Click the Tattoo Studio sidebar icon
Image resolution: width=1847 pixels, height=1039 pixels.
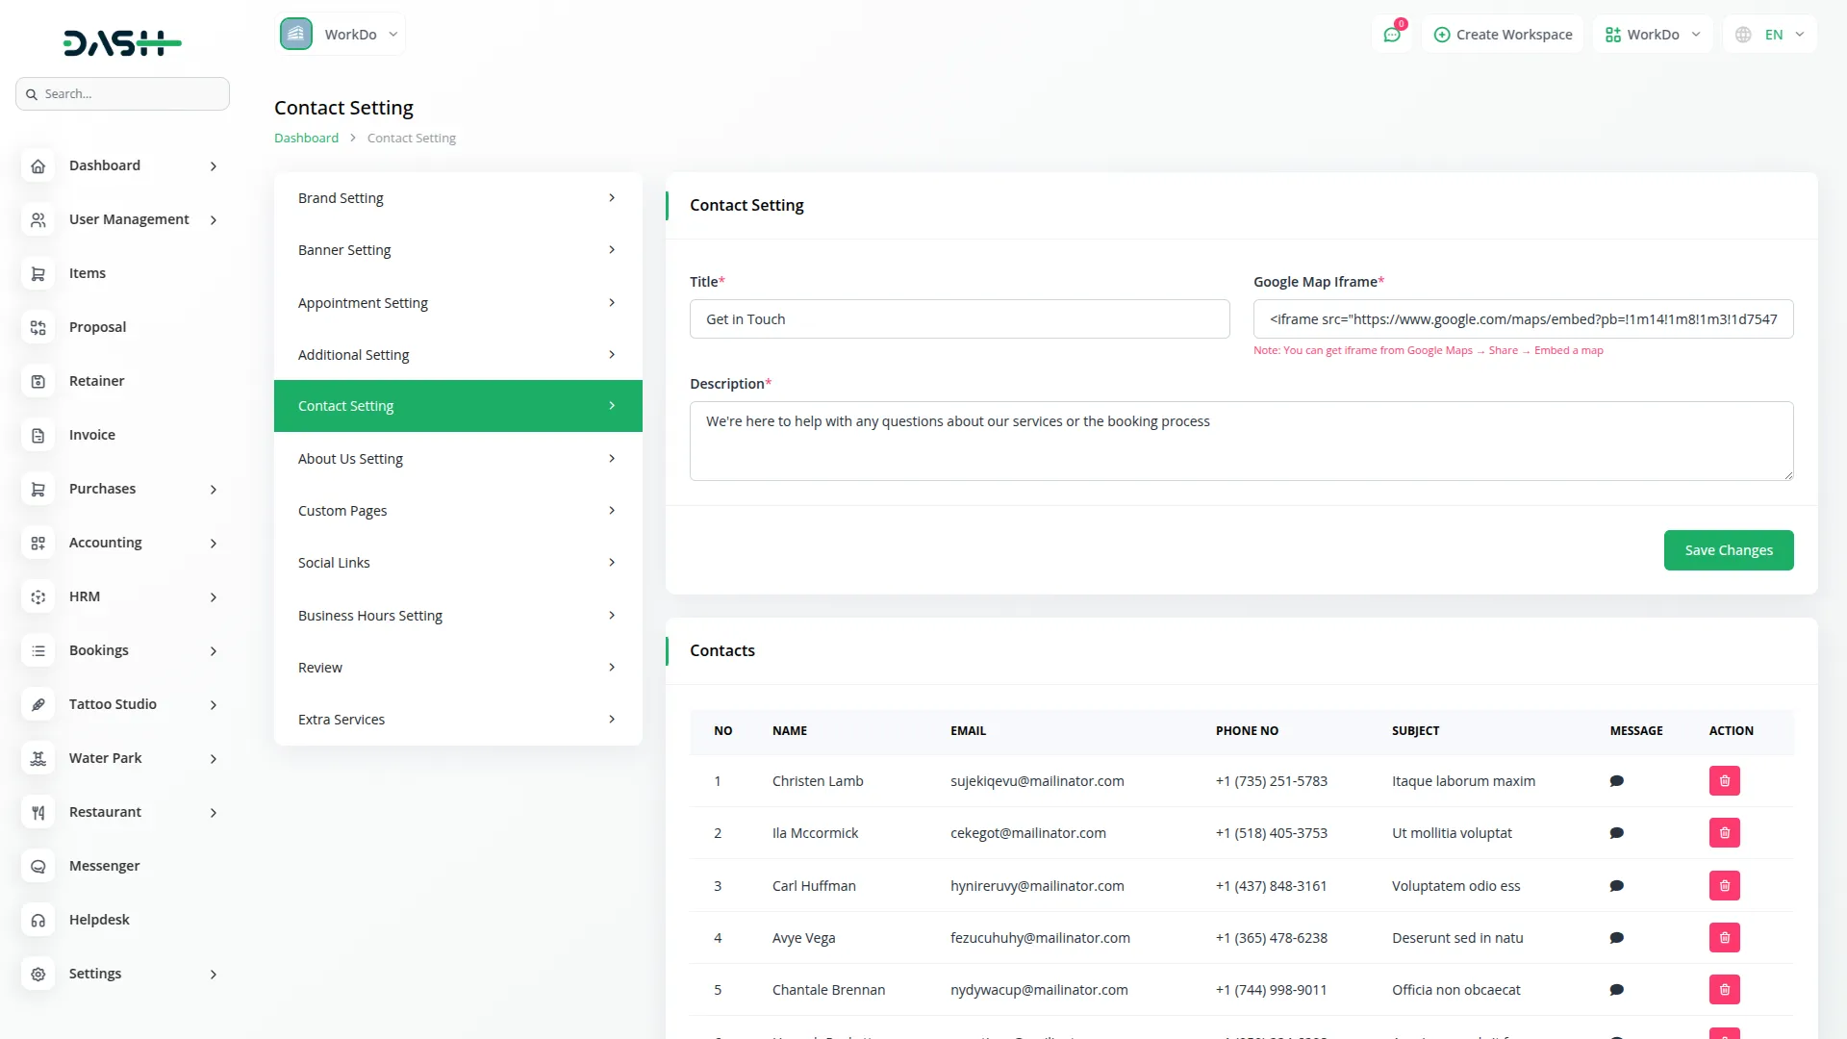pyautogui.click(x=38, y=705)
